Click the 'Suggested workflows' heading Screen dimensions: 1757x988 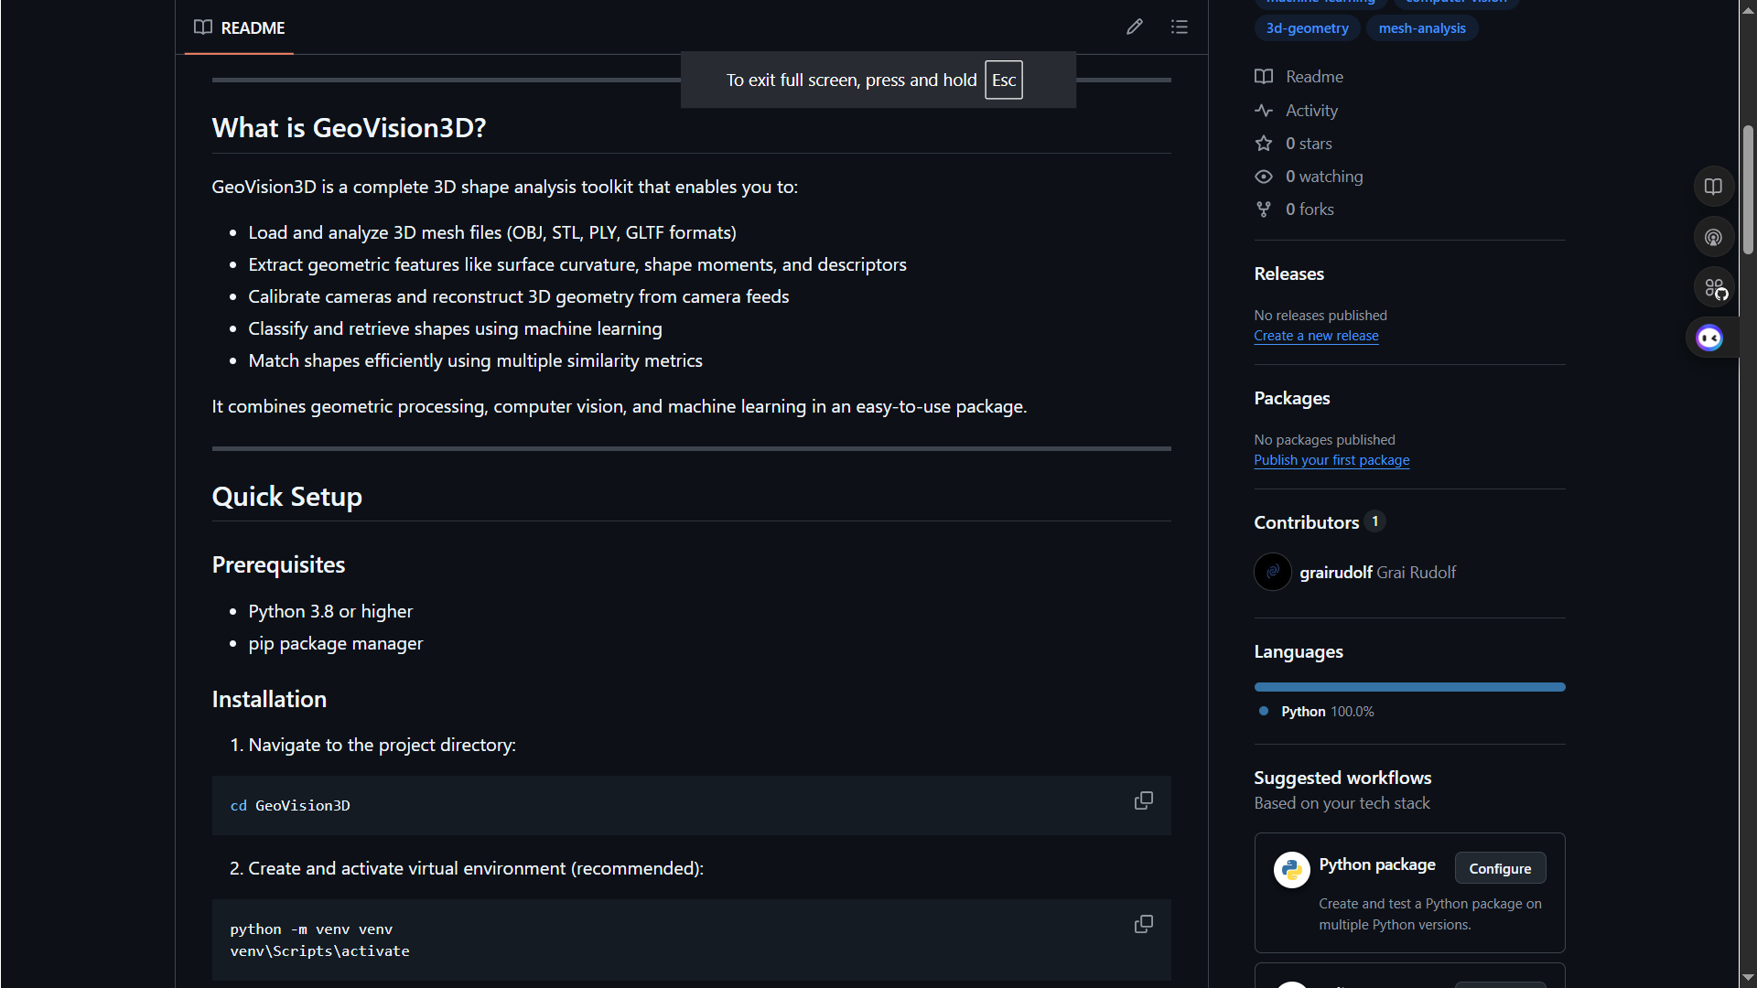click(x=1342, y=778)
